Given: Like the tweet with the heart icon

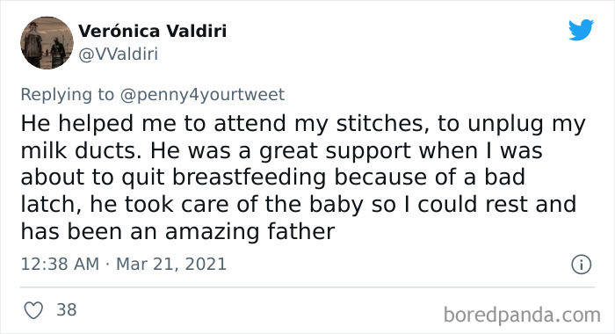Looking at the screenshot, I should [33, 310].
